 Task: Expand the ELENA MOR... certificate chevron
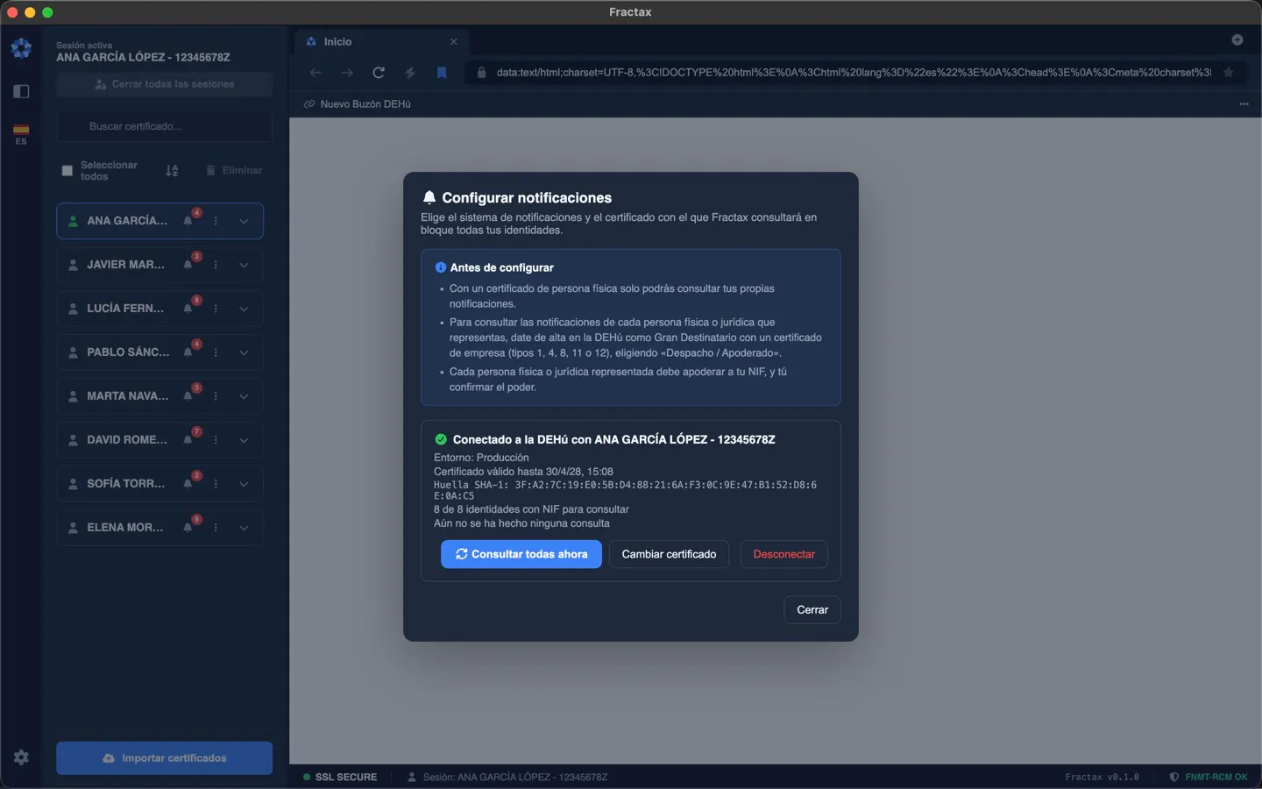click(x=244, y=528)
